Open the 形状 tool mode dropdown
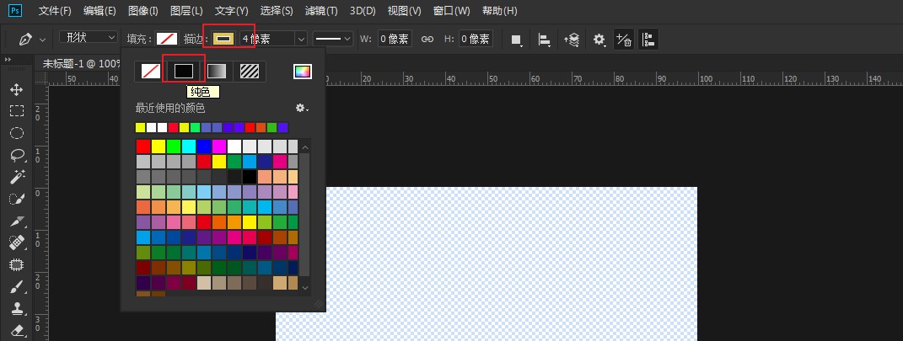 tap(89, 37)
